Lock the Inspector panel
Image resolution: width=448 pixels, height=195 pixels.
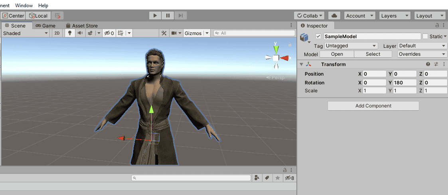pos(437,25)
